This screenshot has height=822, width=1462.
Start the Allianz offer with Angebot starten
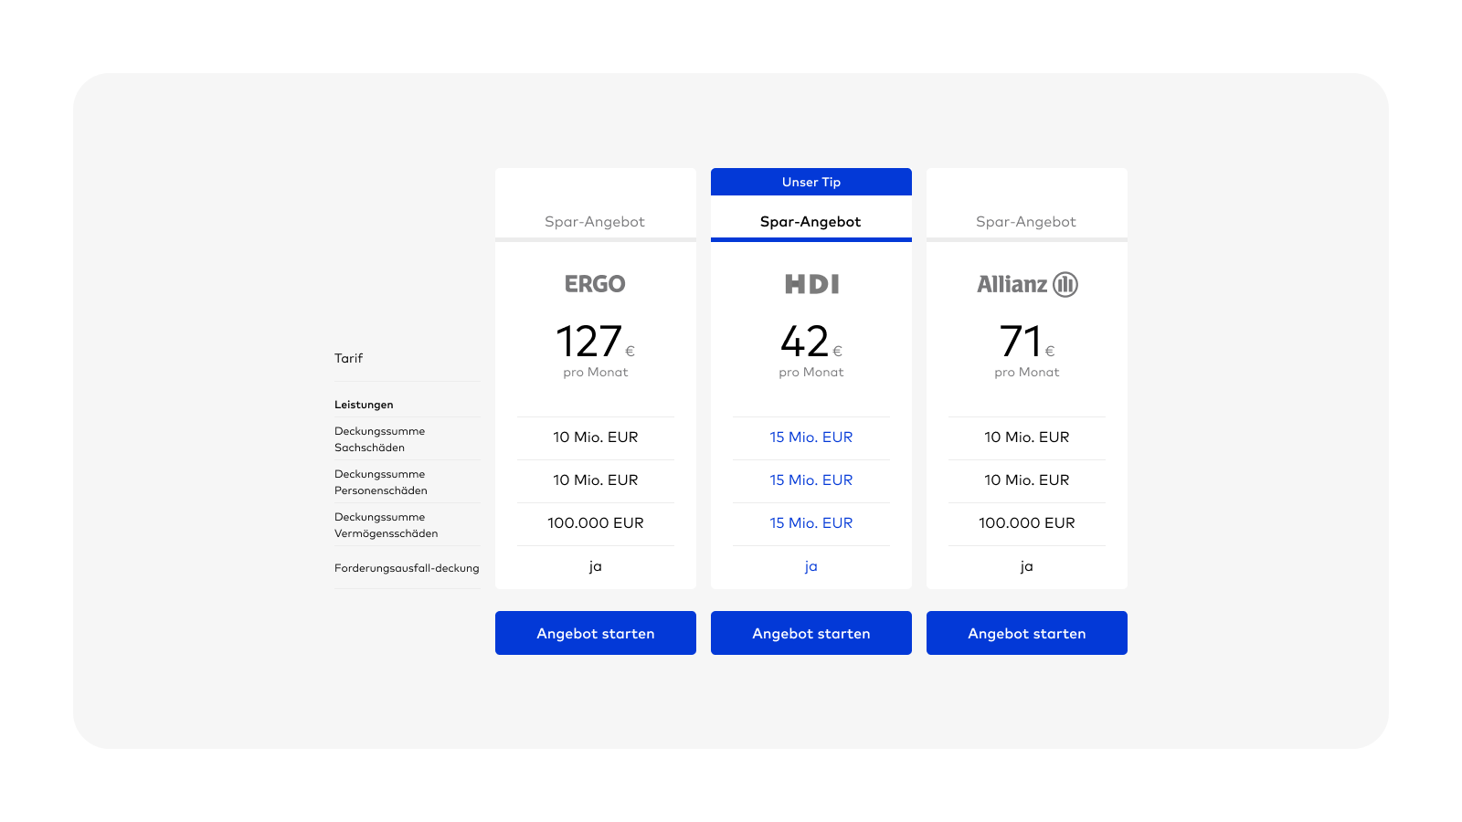[x=1027, y=633]
